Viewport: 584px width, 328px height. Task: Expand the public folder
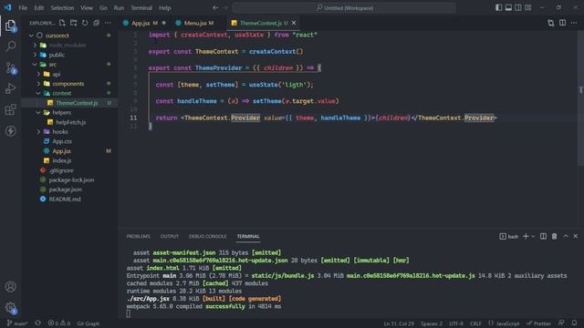pos(35,55)
